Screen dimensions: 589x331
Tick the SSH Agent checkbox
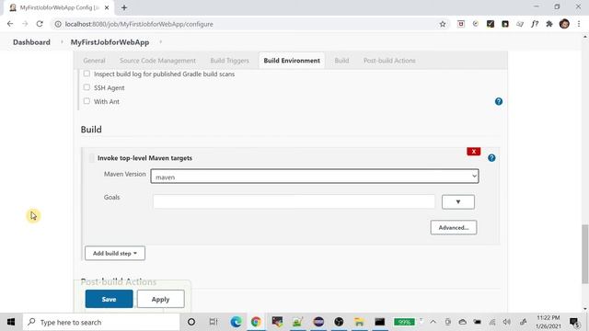click(87, 87)
